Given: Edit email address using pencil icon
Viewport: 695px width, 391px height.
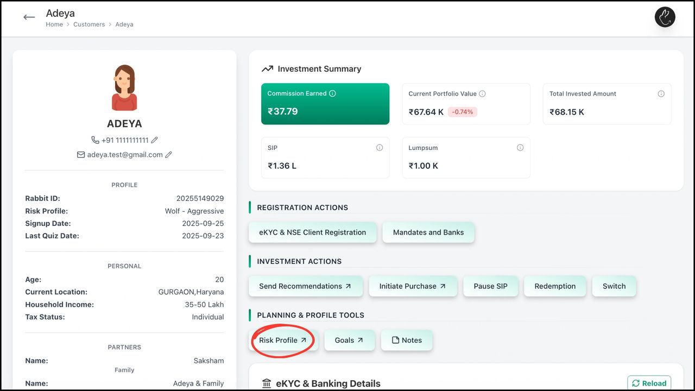Looking at the screenshot, I should tap(168, 155).
